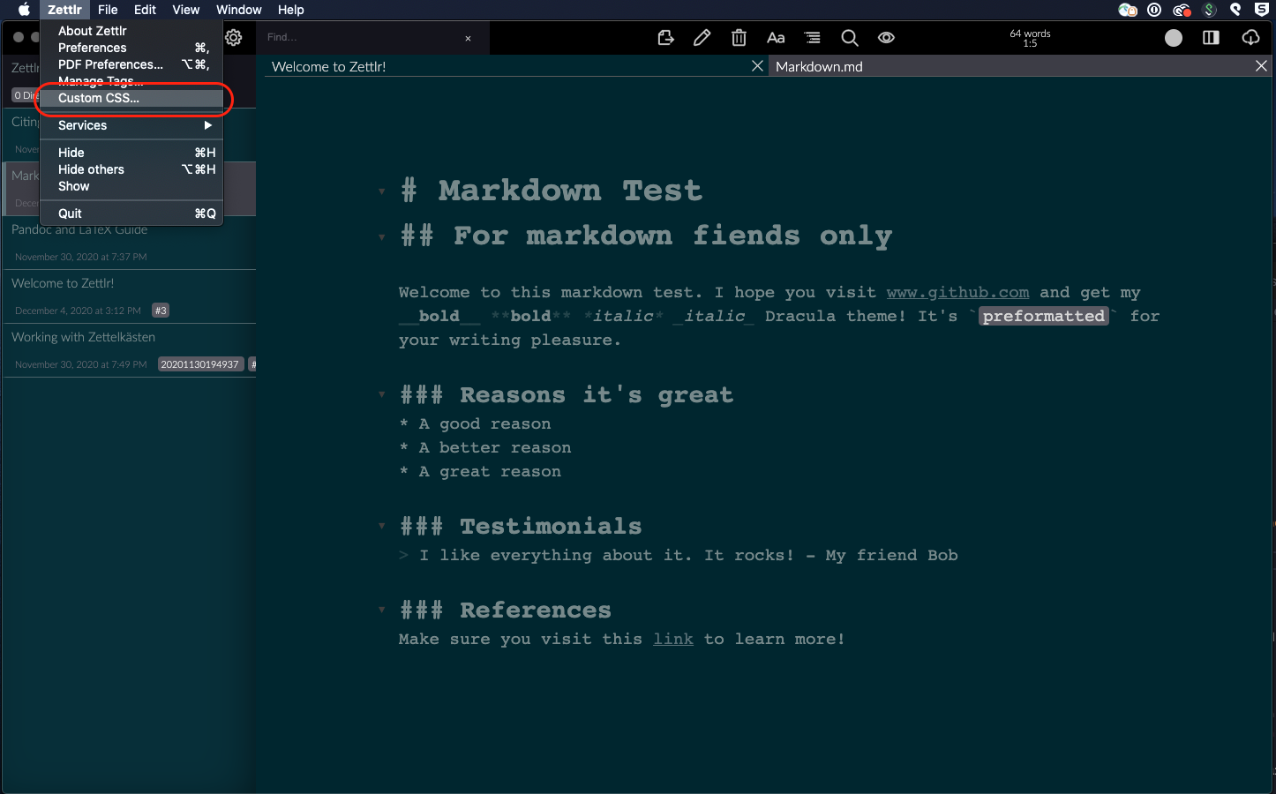Open Pandoc and LaTeX Guide file

coord(130,243)
